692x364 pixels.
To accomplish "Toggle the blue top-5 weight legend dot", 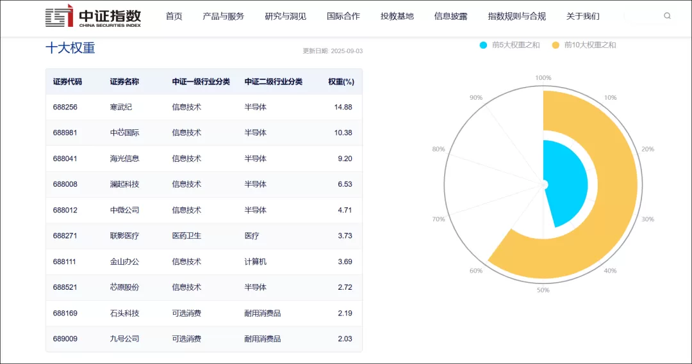I will coord(483,45).
